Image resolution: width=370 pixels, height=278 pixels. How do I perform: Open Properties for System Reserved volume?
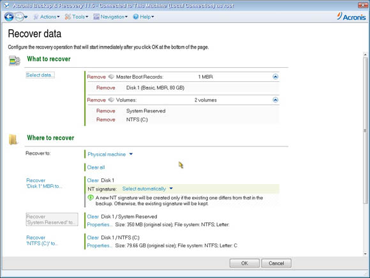point(100,224)
